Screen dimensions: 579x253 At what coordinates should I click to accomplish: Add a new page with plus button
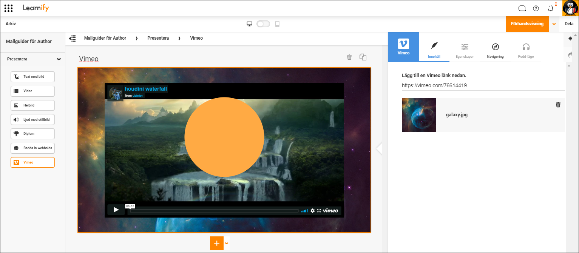(217, 243)
